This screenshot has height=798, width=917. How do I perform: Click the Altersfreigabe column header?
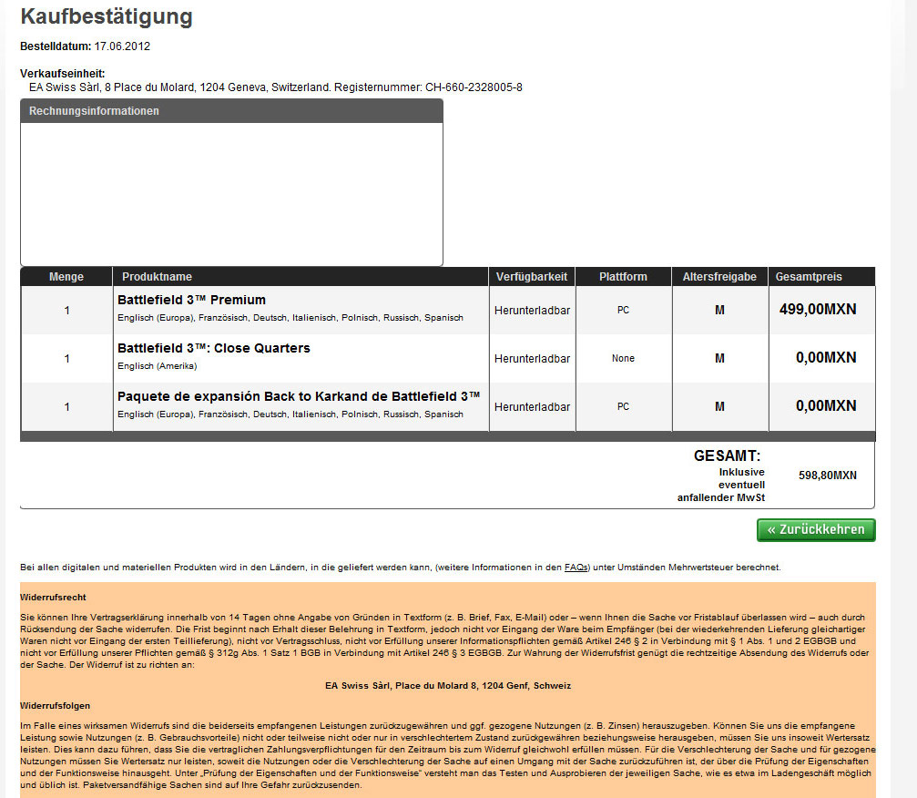pyautogui.click(x=719, y=277)
